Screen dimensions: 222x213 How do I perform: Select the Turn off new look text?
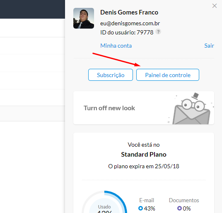[x=109, y=108]
